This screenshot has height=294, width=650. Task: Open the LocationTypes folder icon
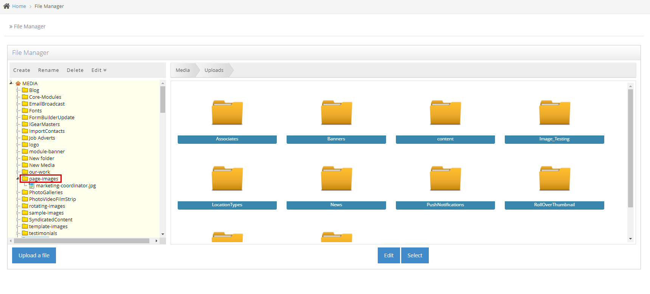click(x=227, y=179)
